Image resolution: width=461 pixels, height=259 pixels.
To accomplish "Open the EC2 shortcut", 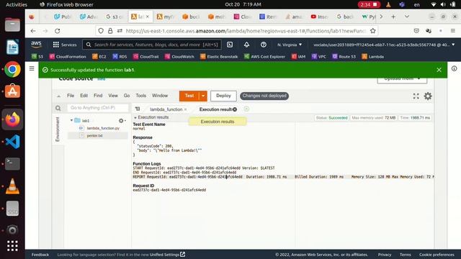I will click(99, 56).
